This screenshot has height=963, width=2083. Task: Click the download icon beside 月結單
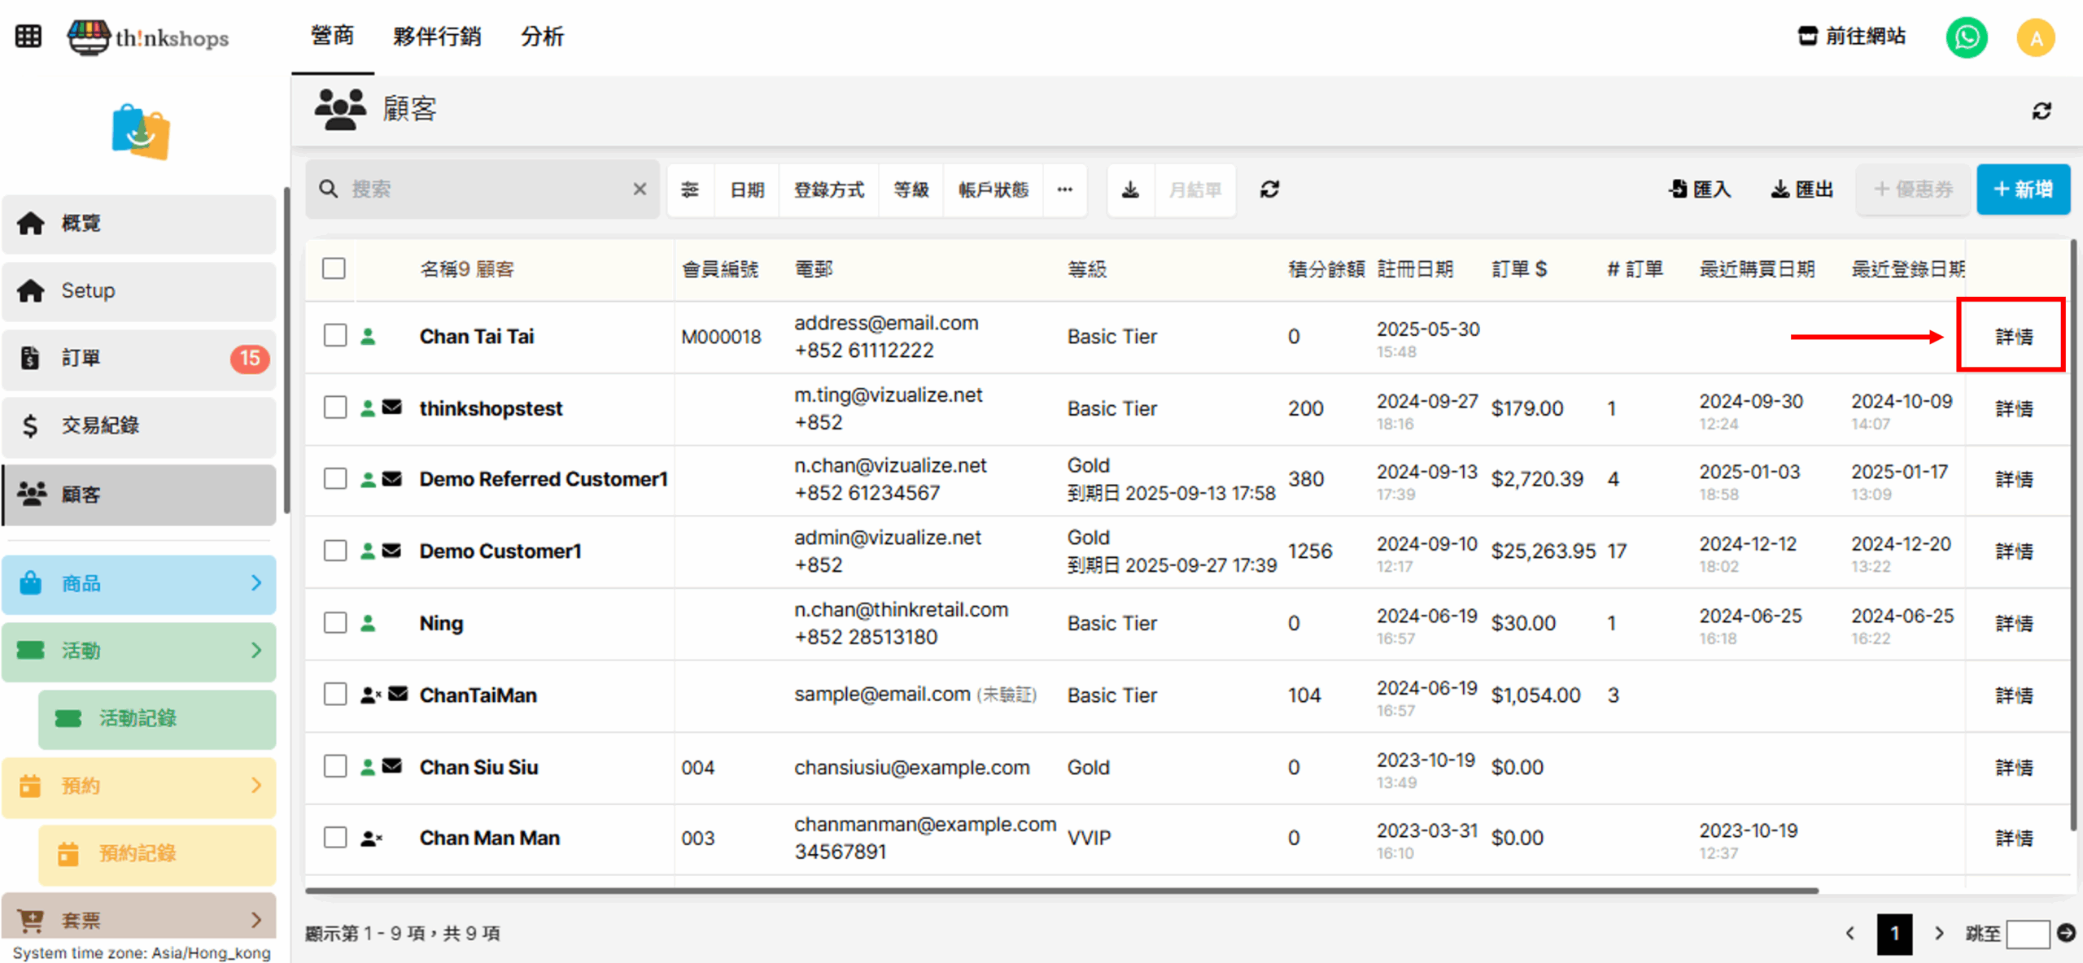click(1130, 190)
